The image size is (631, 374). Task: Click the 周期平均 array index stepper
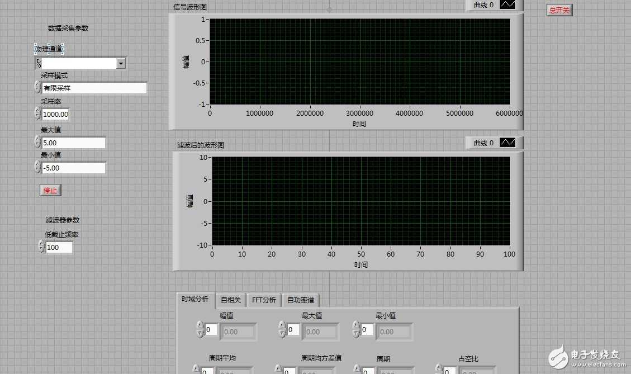click(x=196, y=369)
